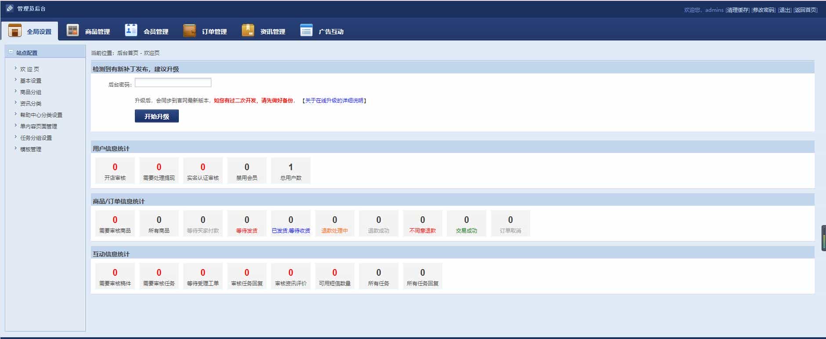The image size is (826, 339).
Task: Click the 商品管理 grid icon
Action: (72, 30)
